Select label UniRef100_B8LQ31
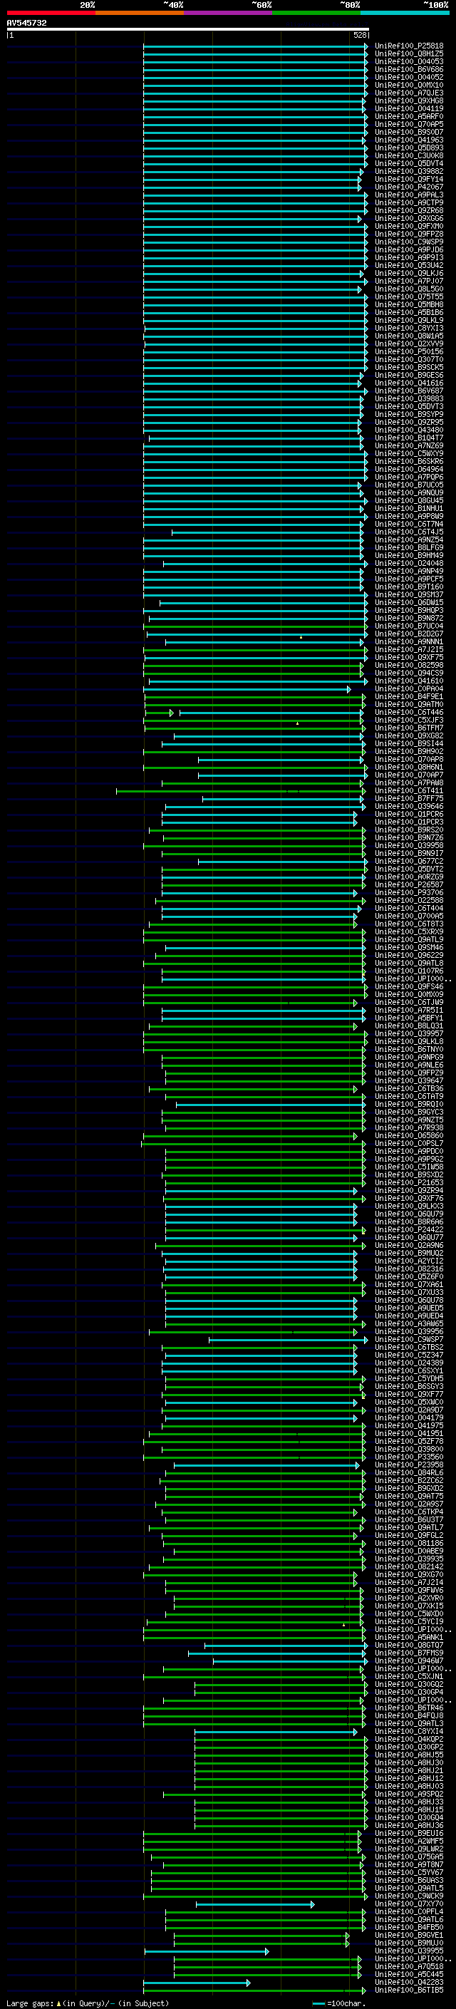456x2009 pixels. (409, 1026)
